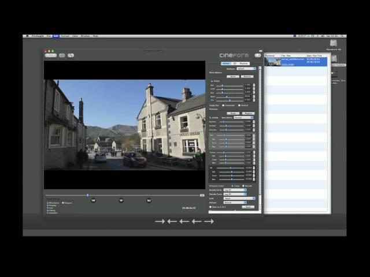Toggle Primaries checkbox below the timeline
Viewport: 370px width, 277px height.
pyautogui.click(x=47, y=205)
